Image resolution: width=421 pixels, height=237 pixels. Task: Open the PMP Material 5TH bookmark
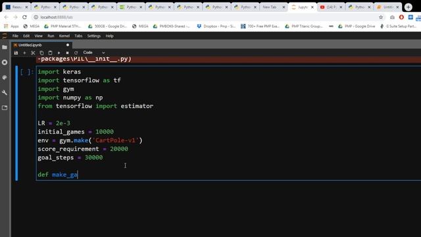tap(63, 26)
